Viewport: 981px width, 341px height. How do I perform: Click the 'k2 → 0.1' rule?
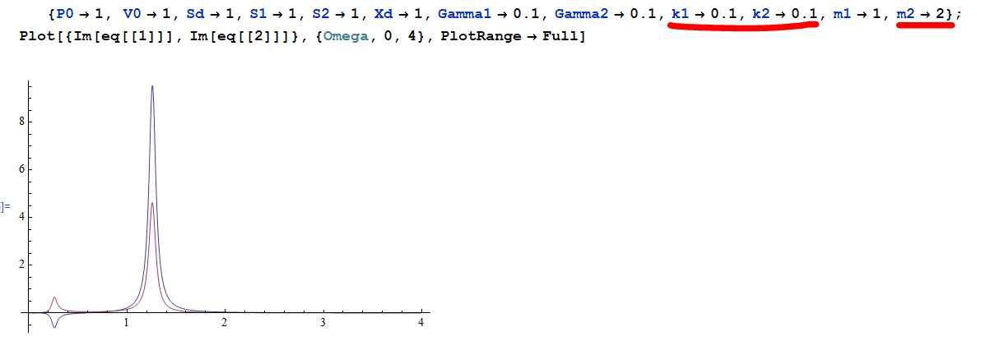coord(783,14)
